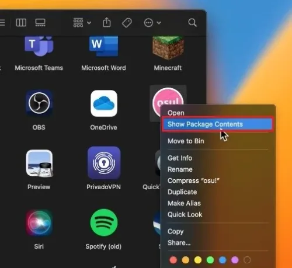Screen dimensions: 292x268
Task: Click the OneDrive name label
Action: [103, 127]
